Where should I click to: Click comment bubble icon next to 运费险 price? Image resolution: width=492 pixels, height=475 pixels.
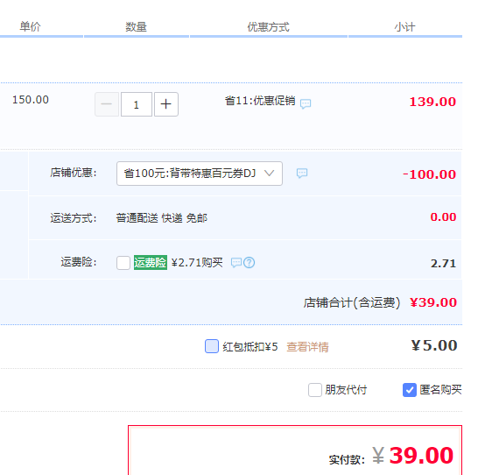(236, 263)
